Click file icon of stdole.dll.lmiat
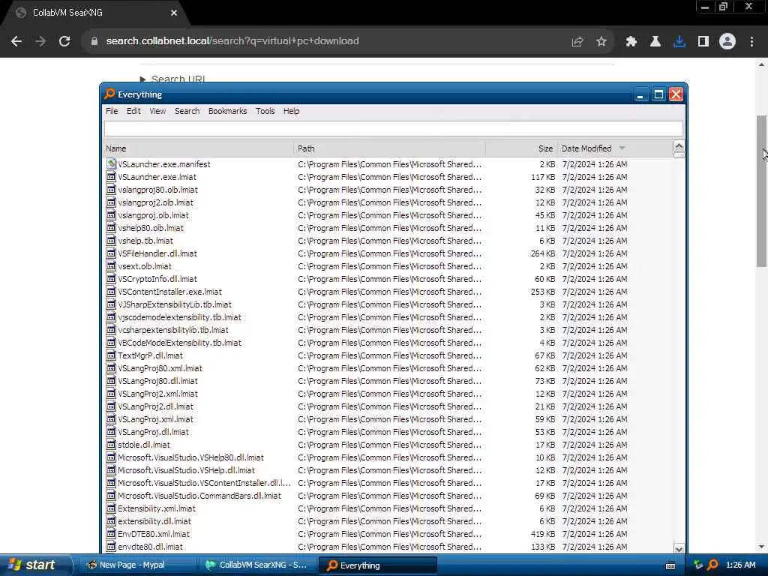768x576 pixels. click(x=111, y=445)
